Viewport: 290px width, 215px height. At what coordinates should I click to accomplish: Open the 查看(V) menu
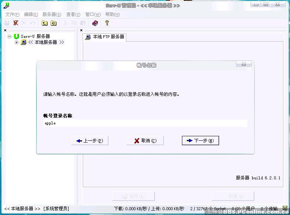73,14
